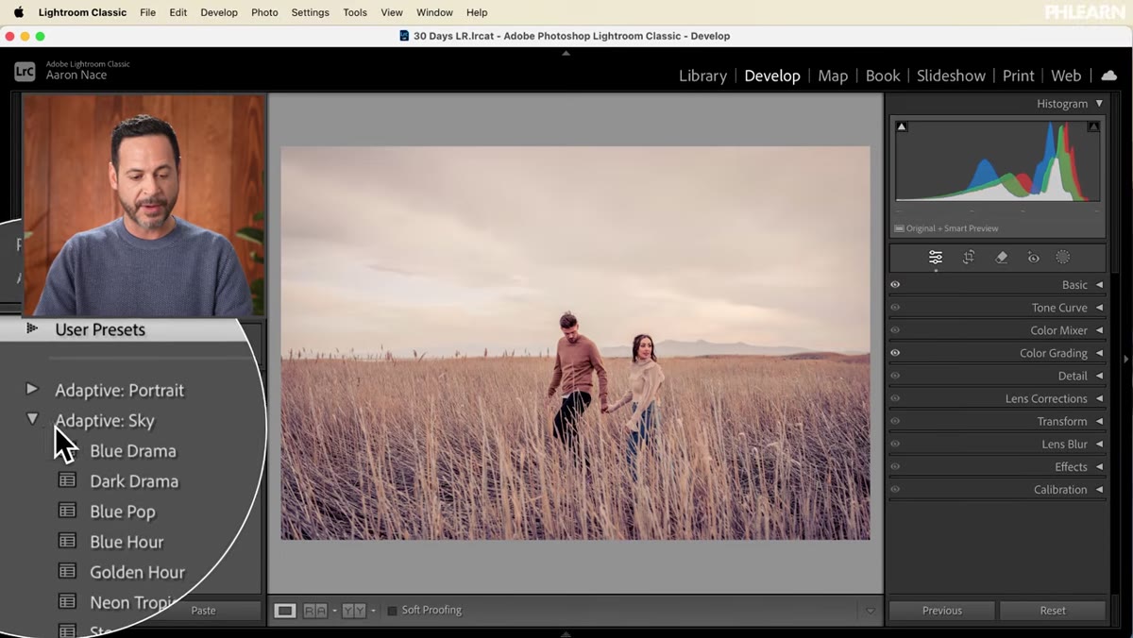
Task: Expand the Calibration panel triangle
Action: (x=1099, y=490)
